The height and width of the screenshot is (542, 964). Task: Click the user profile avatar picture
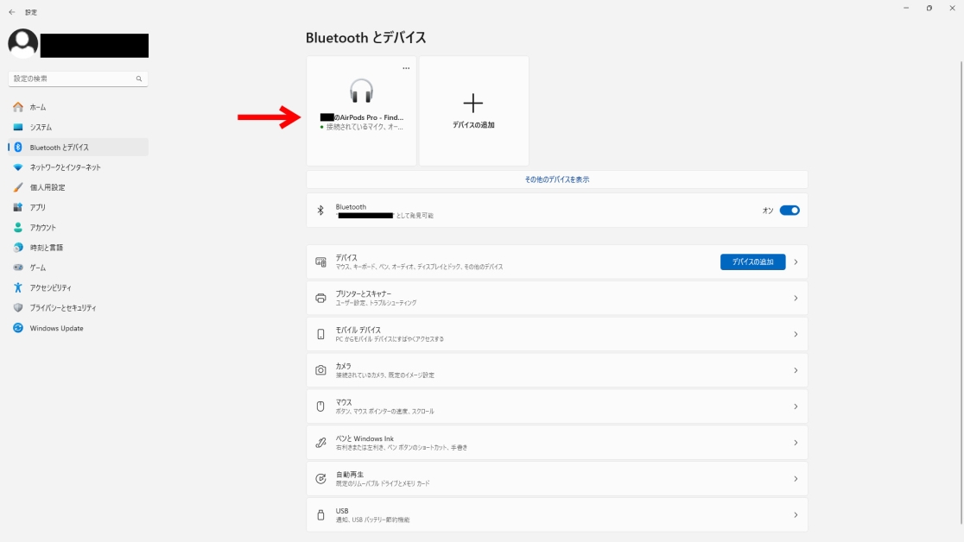pos(22,44)
